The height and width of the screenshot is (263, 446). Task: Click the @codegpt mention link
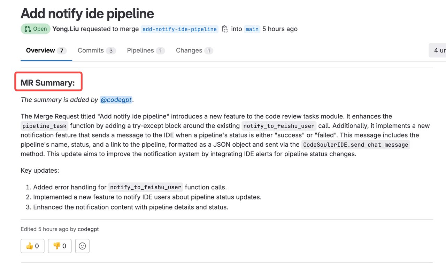(x=116, y=100)
